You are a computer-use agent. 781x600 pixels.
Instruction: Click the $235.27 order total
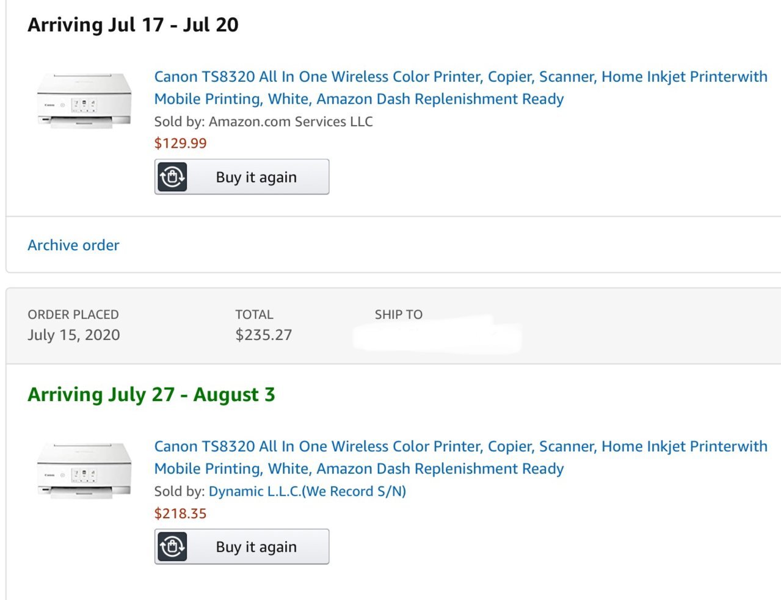tap(264, 335)
